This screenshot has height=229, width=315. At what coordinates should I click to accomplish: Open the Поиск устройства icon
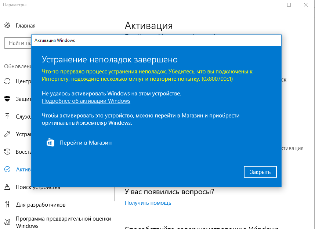coord(7,187)
